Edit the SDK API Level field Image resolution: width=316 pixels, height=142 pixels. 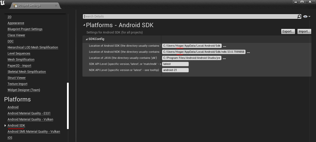175,64
